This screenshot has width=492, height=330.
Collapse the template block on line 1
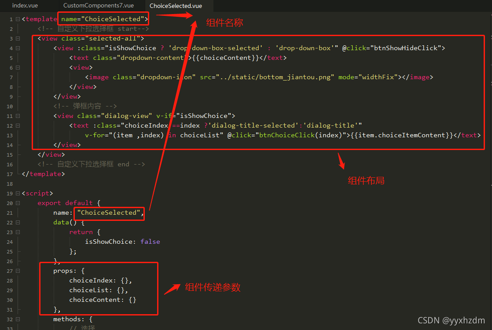pos(18,19)
